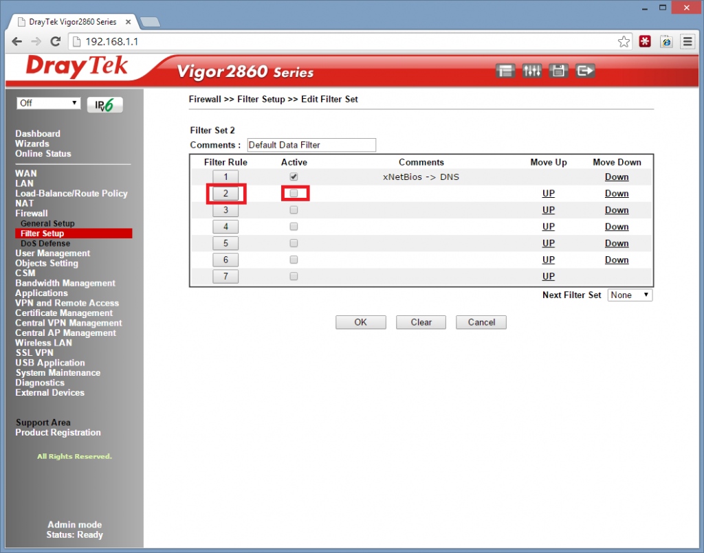This screenshot has height=553, width=704.
Task: Expand the NAT menu
Action: tap(24, 203)
